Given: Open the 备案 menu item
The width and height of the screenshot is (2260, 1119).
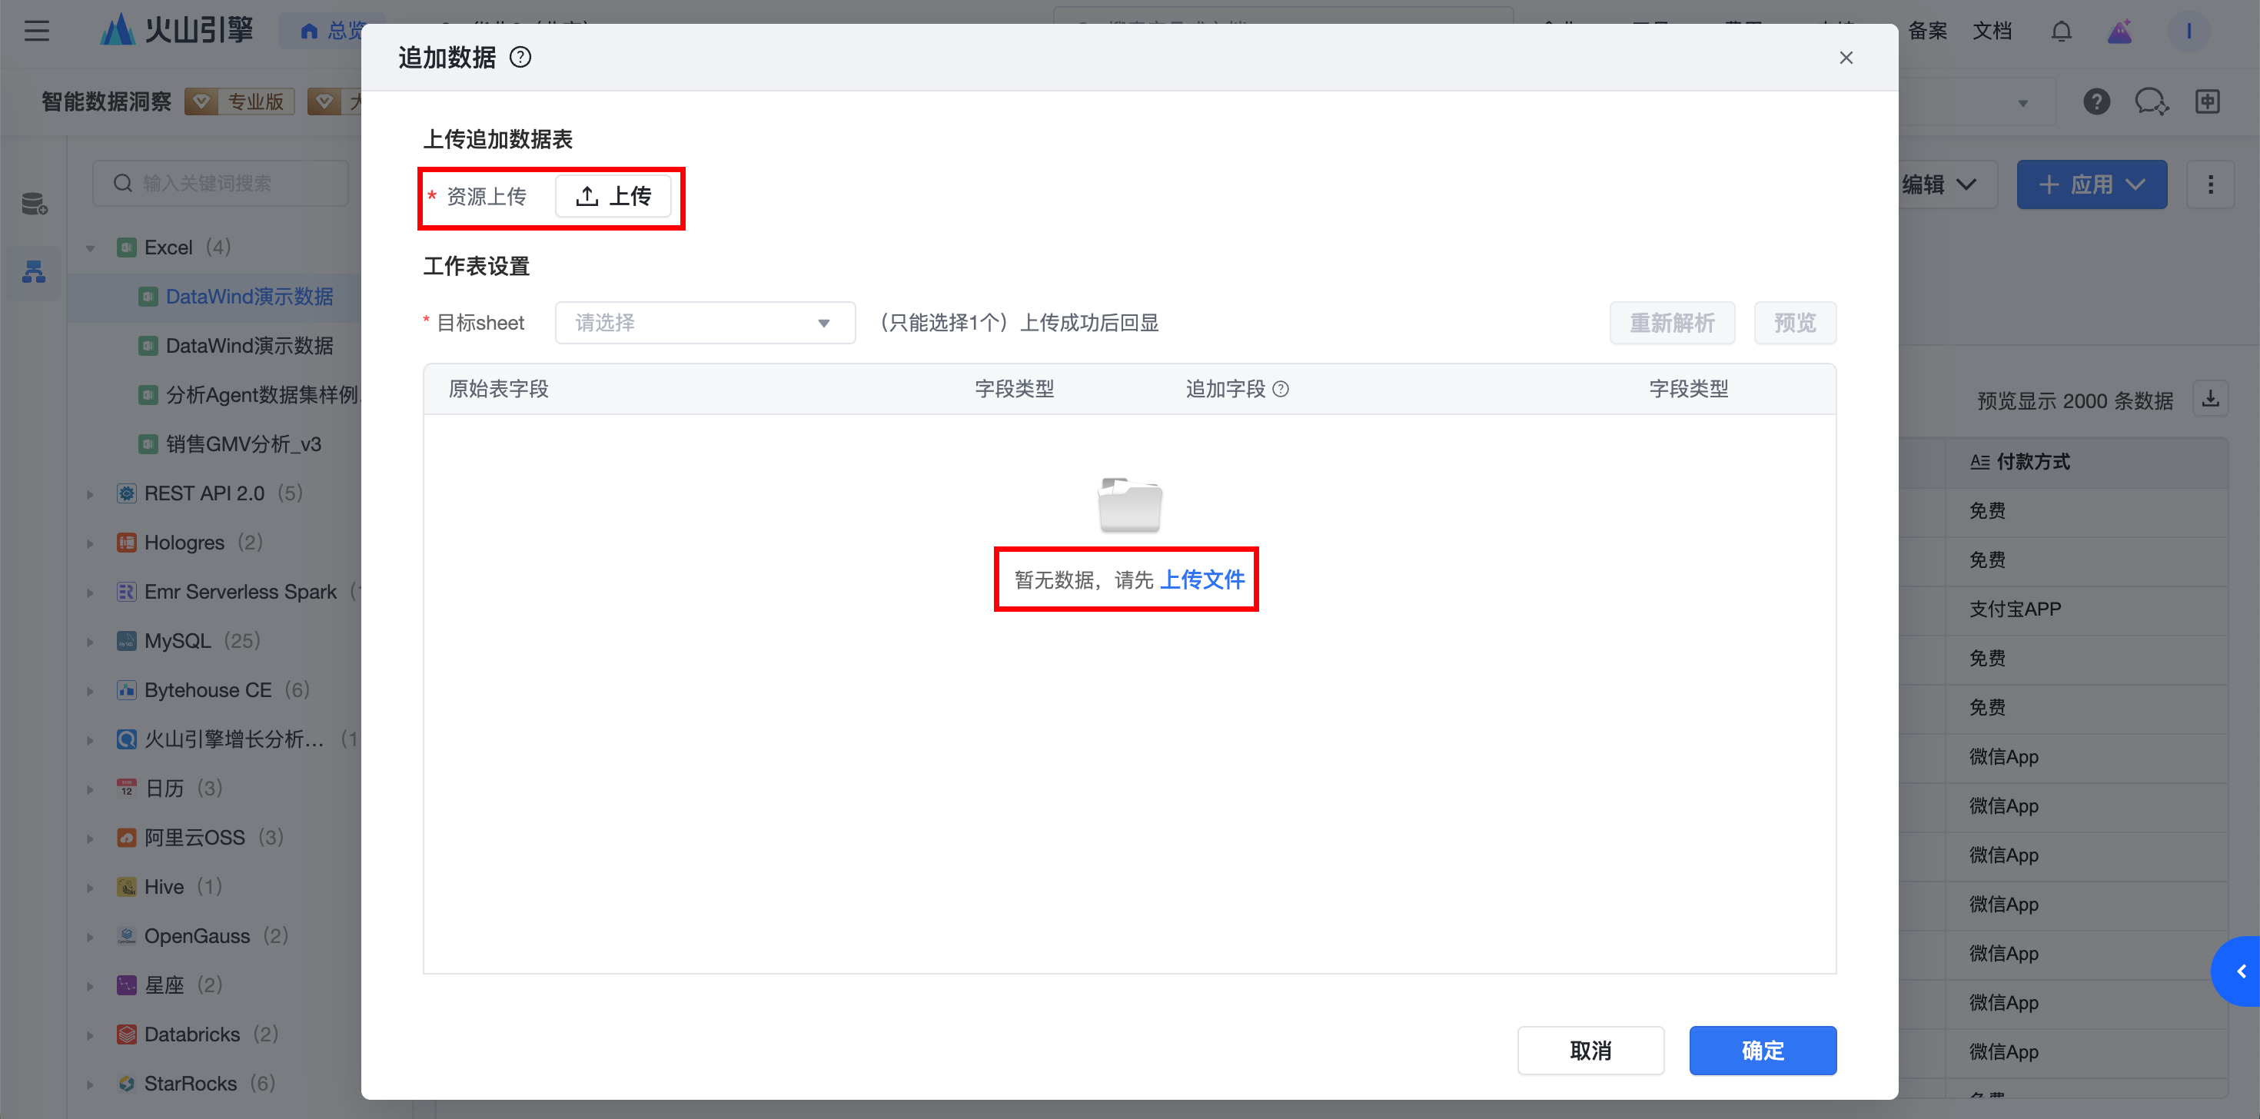Looking at the screenshot, I should [1927, 32].
